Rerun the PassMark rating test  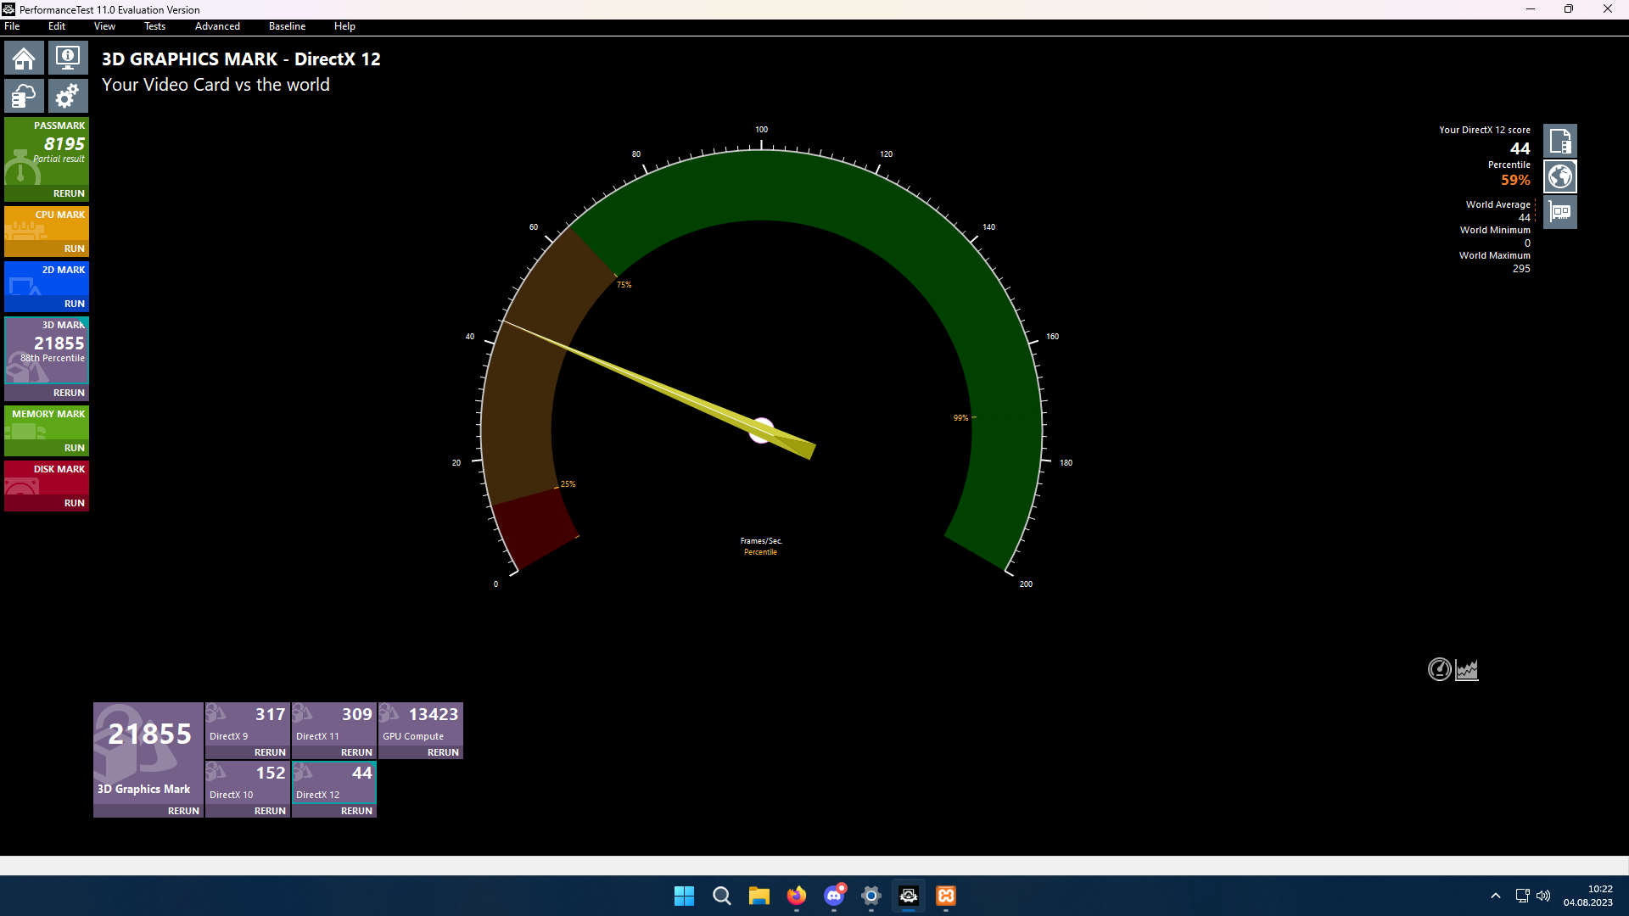[x=69, y=193]
